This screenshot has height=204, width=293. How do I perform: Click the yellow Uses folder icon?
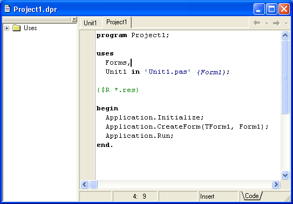pyautogui.click(x=16, y=28)
